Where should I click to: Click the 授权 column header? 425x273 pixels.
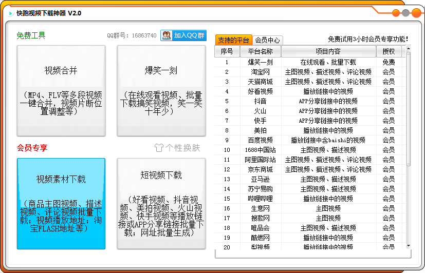point(389,51)
